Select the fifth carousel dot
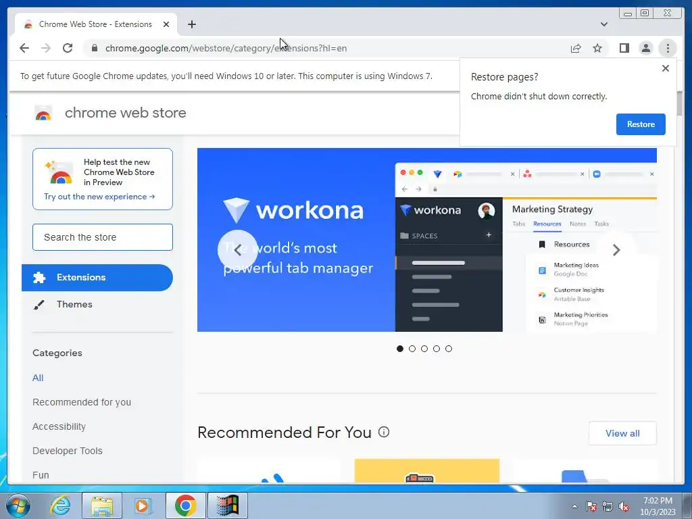 pos(449,349)
